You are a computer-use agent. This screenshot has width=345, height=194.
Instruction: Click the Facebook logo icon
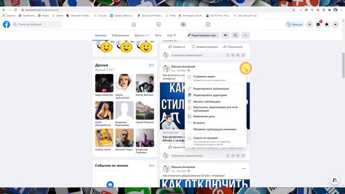(x=6, y=24)
